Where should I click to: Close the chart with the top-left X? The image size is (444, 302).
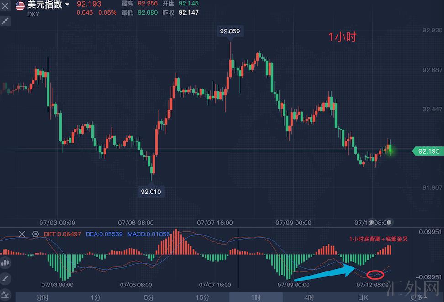click(5, 5)
